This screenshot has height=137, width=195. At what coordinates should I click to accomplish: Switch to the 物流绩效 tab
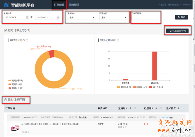(74, 5)
